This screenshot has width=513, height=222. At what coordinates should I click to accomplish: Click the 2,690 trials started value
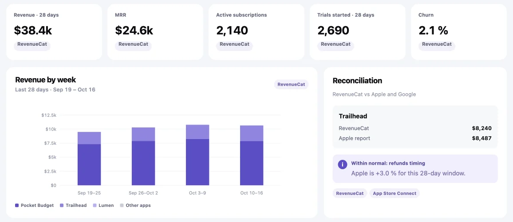(333, 31)
